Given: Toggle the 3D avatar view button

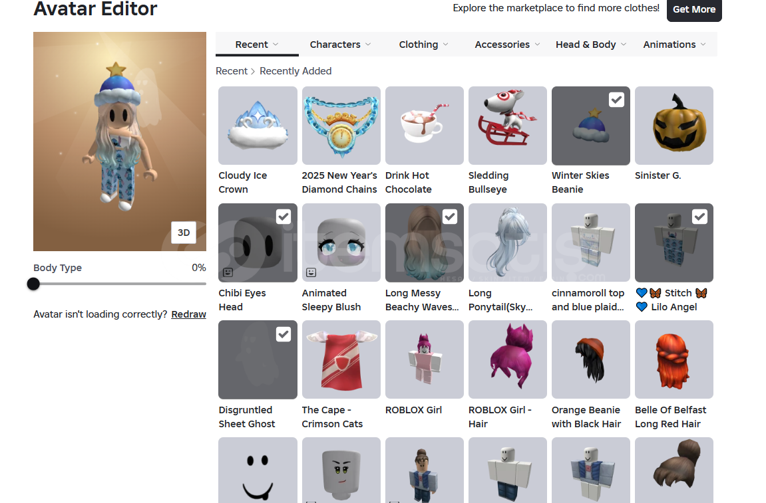Looking at the screenshot, I should [x=184, y=233].
